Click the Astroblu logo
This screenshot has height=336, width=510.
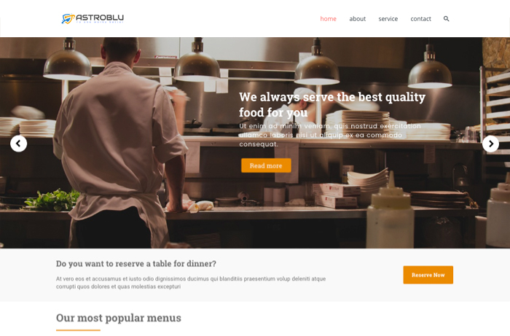tap(93, 18)
